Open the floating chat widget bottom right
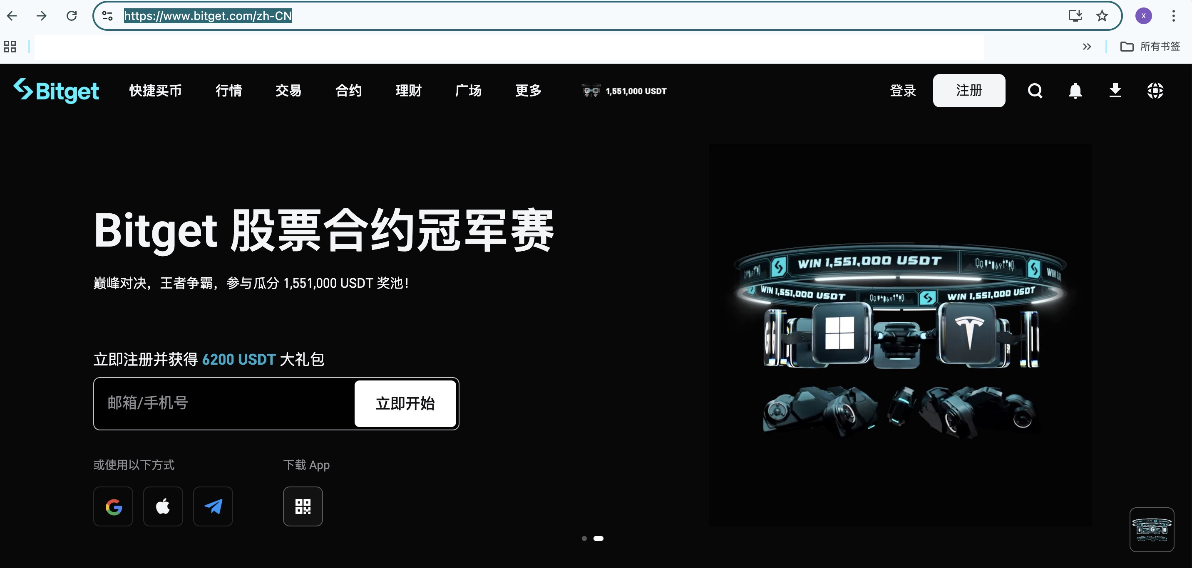This screenshot has width=1192, height=568. pyautogui.click(x=1152, y=530)
